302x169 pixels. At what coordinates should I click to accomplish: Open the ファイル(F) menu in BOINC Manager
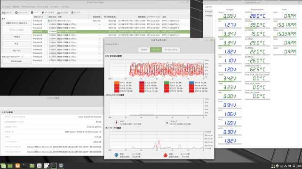pos(6,7)
